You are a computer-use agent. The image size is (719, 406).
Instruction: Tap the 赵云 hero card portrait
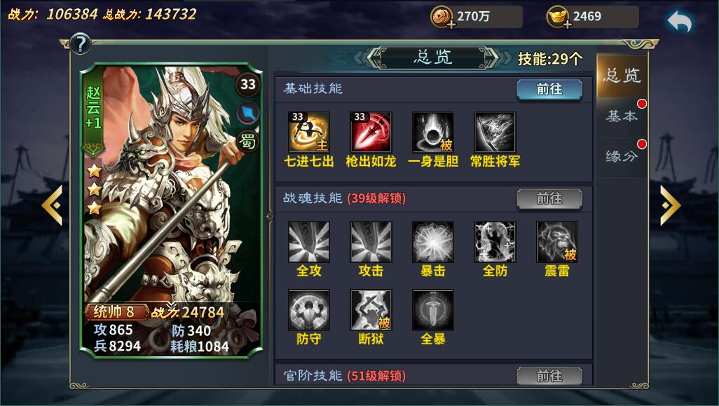click(171, 210)
